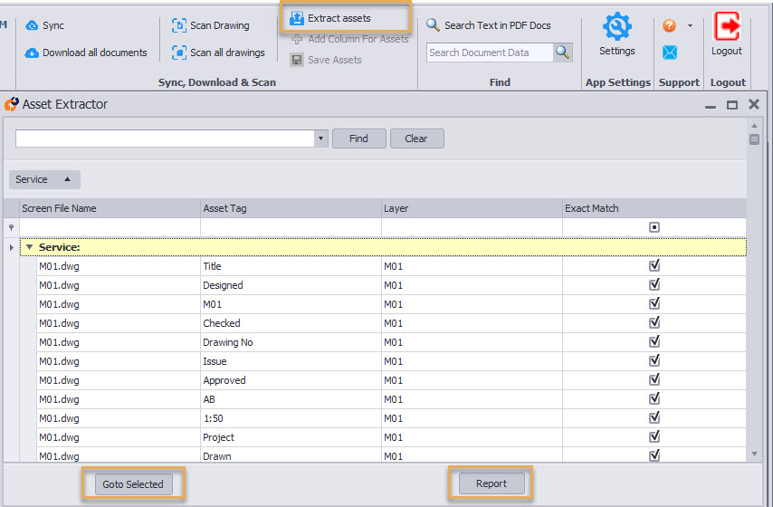Screen dimensions: 773x507
Task: Uncheck Exact Match for the Checked row
Action: tap(654, 322)
